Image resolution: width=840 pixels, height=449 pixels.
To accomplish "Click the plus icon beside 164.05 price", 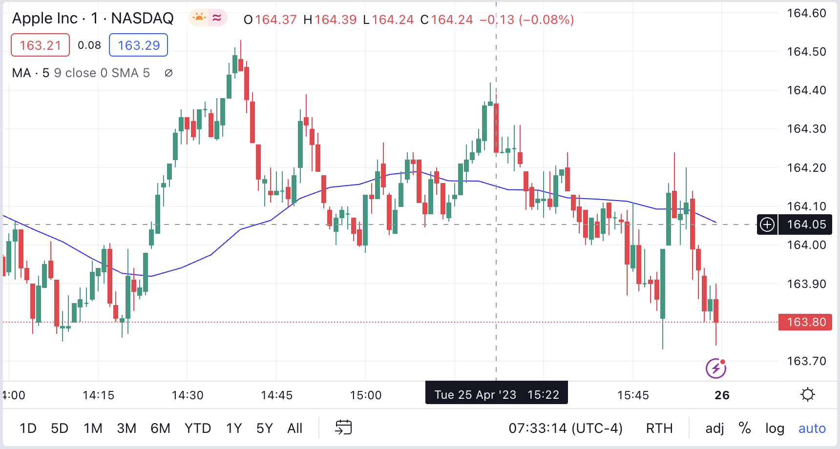I will pos(767,224).
